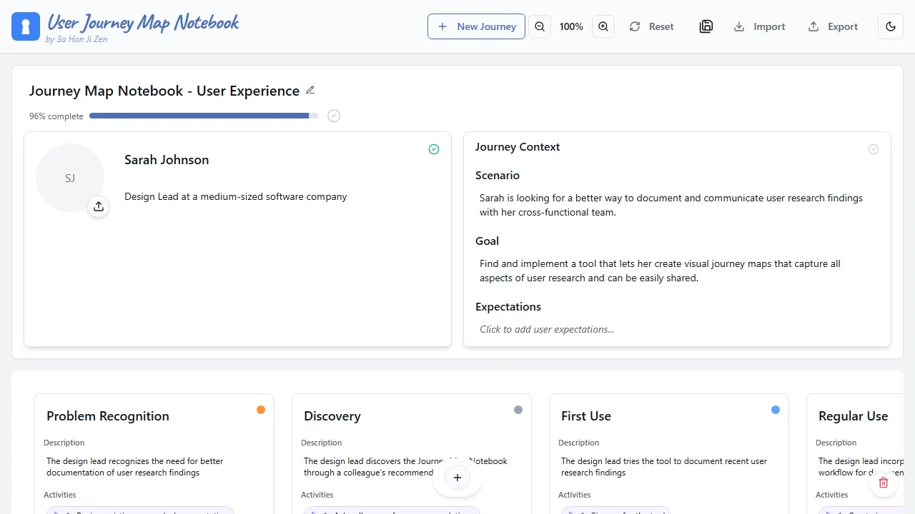915x514 pixels.
Task: Change the First Use blue color dot
Action: [776, 410]
